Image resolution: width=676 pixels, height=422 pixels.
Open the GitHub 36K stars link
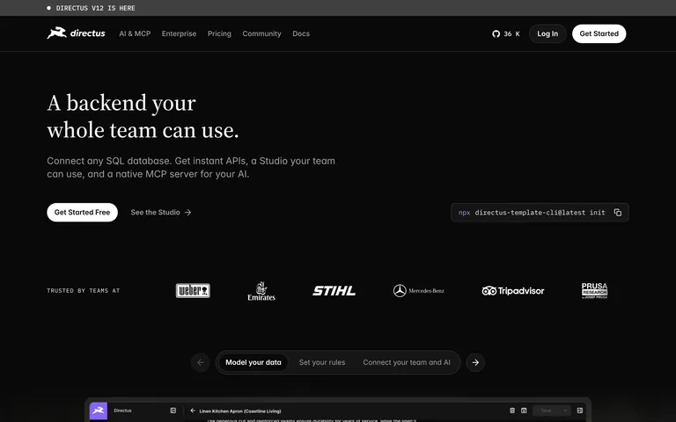point(506,33)
